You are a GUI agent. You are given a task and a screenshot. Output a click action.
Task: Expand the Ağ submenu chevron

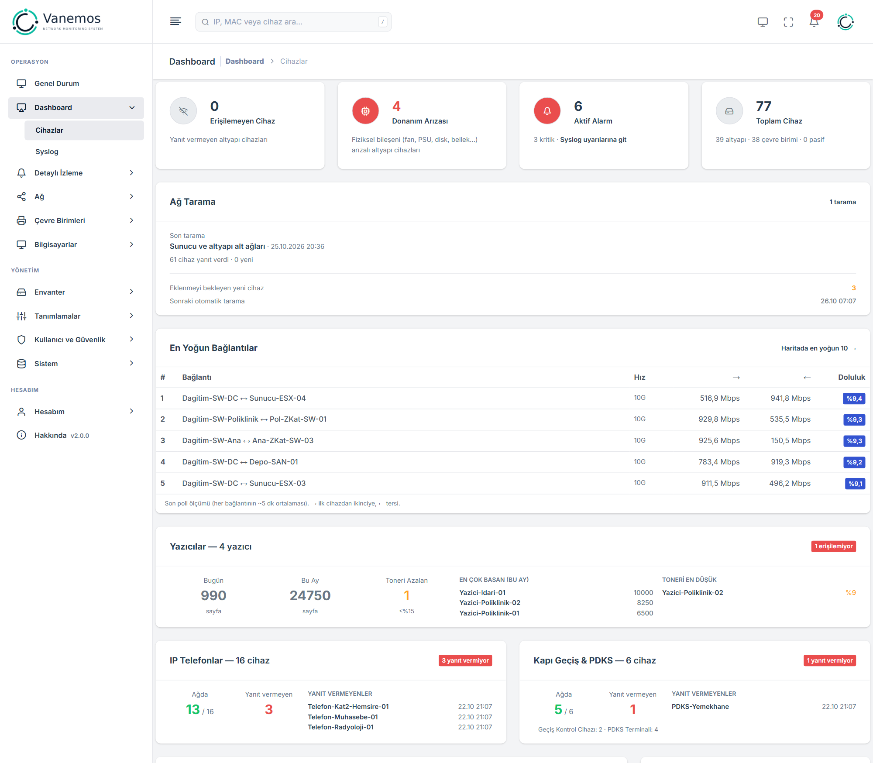click(131, 196)
